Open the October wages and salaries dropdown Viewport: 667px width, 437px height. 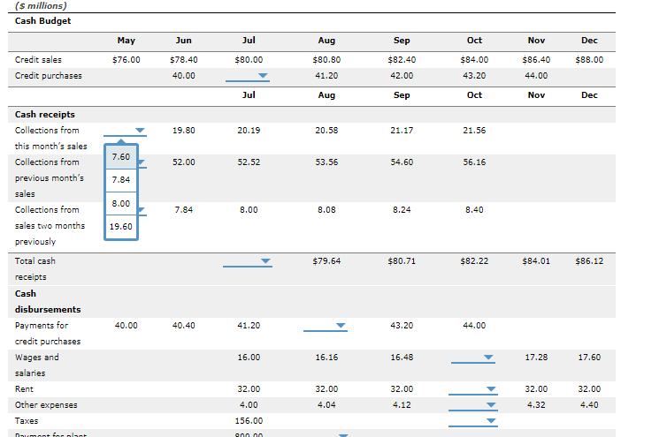coord(473,358)
